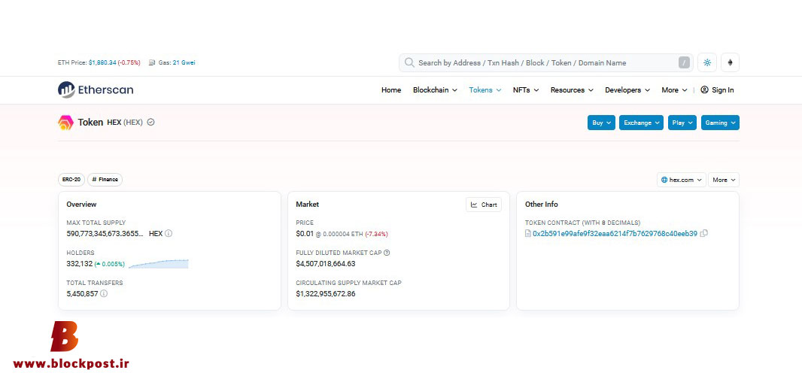Click the Sign In link
The height and width of the screenshot is (376, 802).
[x=717, y=90]
